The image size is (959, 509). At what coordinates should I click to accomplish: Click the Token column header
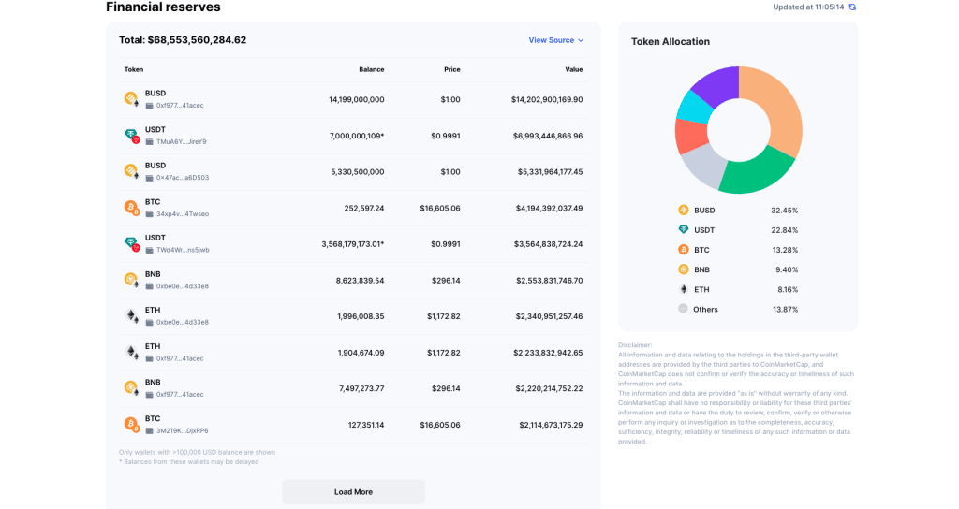tap(133, 69)
